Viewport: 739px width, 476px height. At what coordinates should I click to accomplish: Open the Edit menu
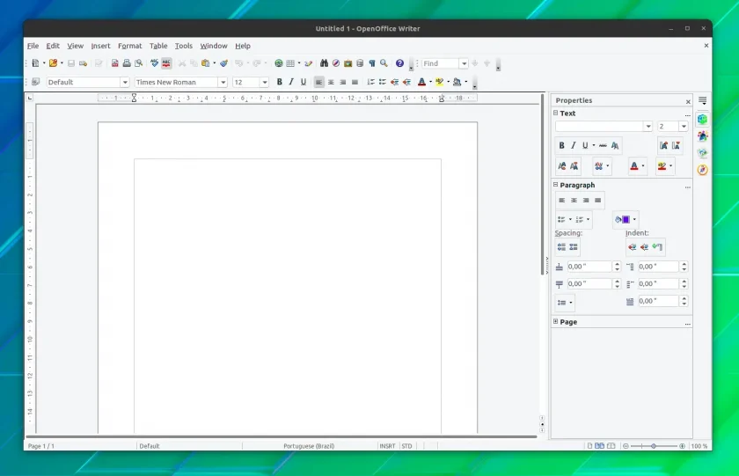coord(53,46)
